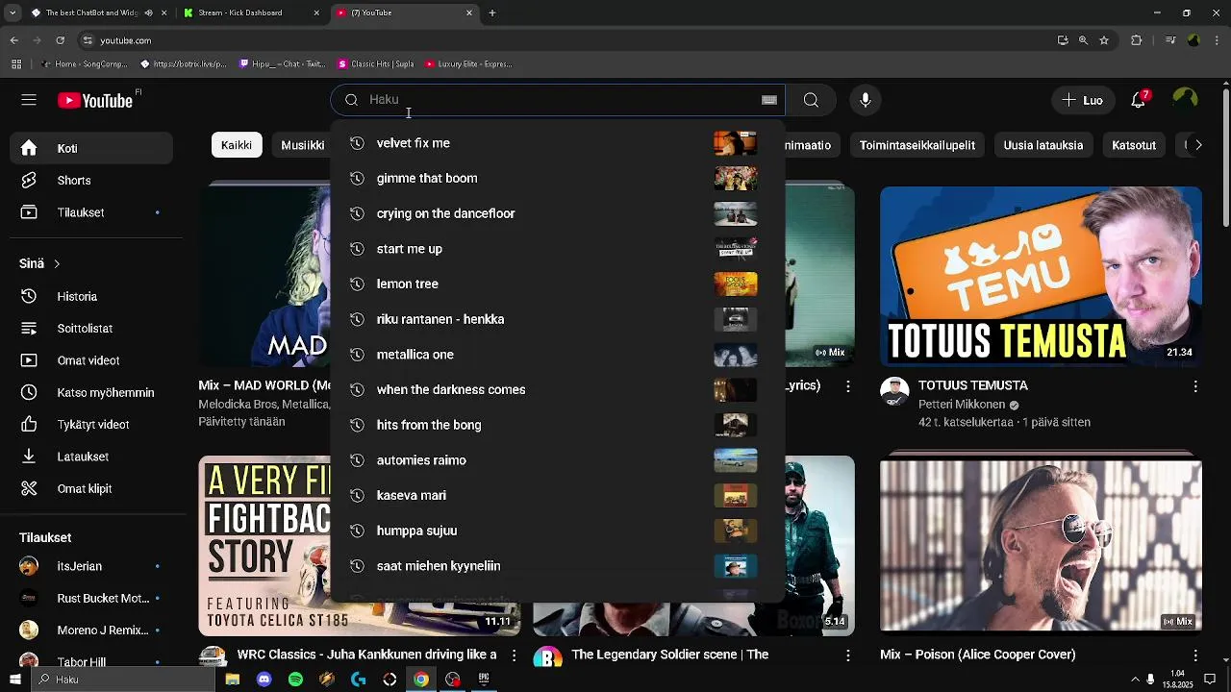This screenshot has width=1231, height=692.
Task: Open Classic Hits | Supla bookmark
Action: pyautogui.click(x=375, y=64)
